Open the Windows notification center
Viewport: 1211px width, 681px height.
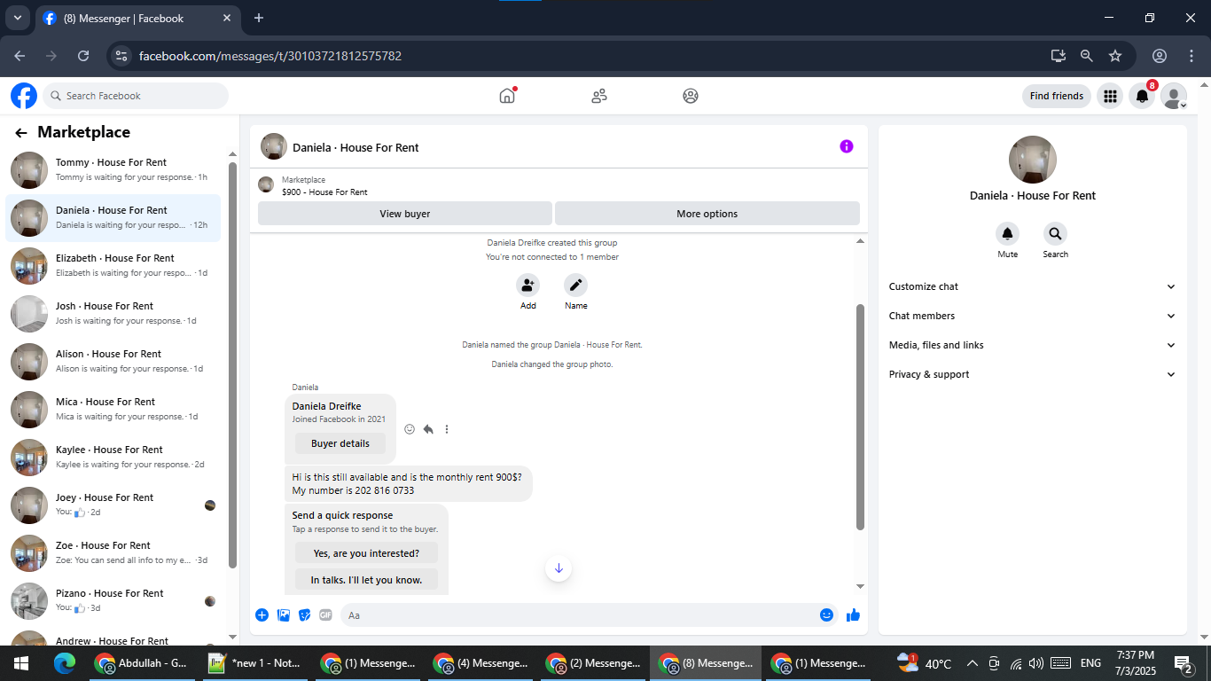tap(1183, 663)
